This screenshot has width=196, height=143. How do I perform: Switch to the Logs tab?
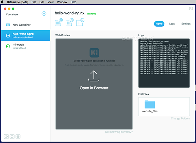point(172,24)
